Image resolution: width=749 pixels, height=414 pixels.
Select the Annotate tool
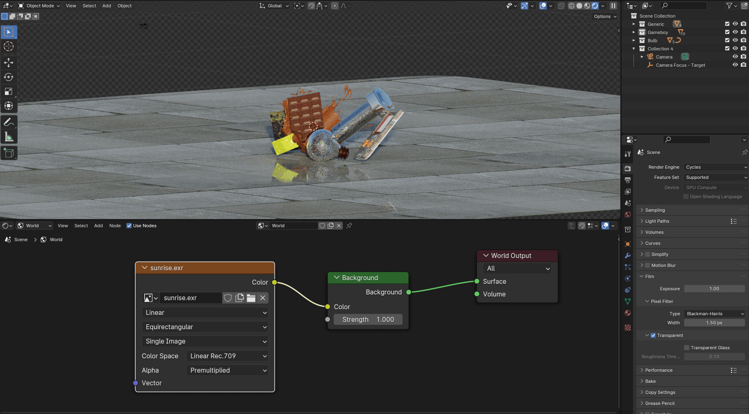(9, 121)
